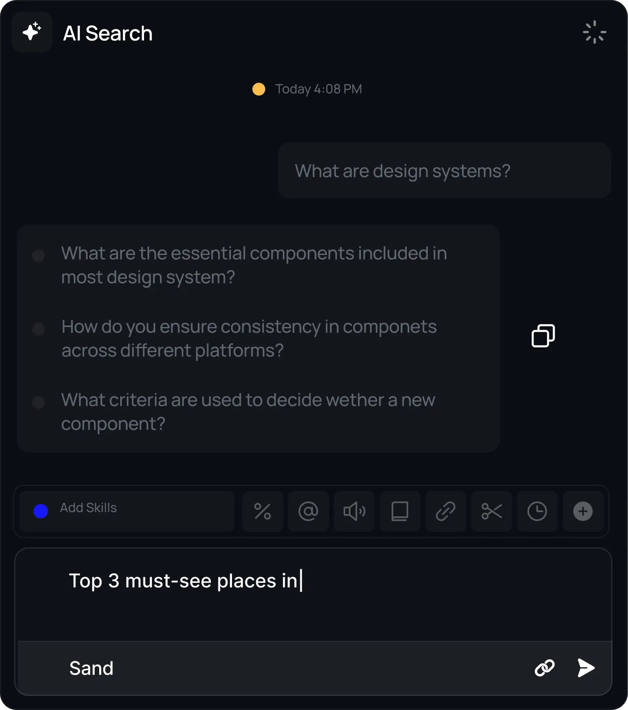Click the plus icon to add more skills

tap(583, 511)
